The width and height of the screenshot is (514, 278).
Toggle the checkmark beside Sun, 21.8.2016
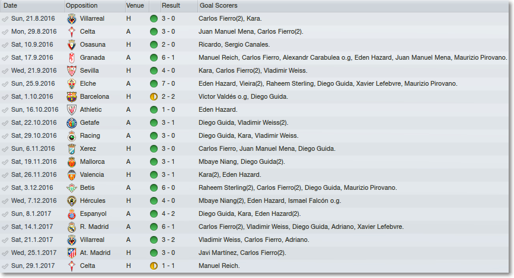pos(5,19)
